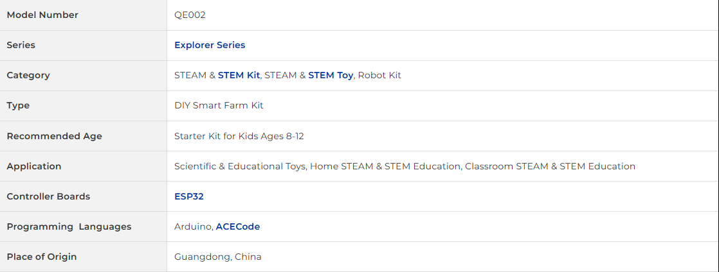The width and height of the screenshot is (719, 272).
Task: Click the Application row label
Action: [x=34, y=166]
